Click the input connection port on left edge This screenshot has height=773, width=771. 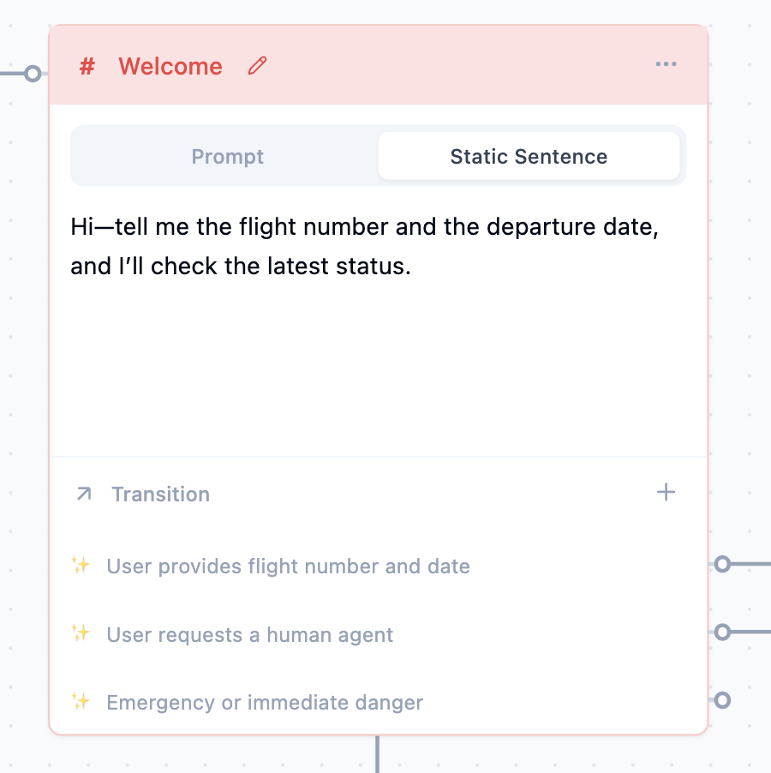pyautogui.click(x=33, y=74)
